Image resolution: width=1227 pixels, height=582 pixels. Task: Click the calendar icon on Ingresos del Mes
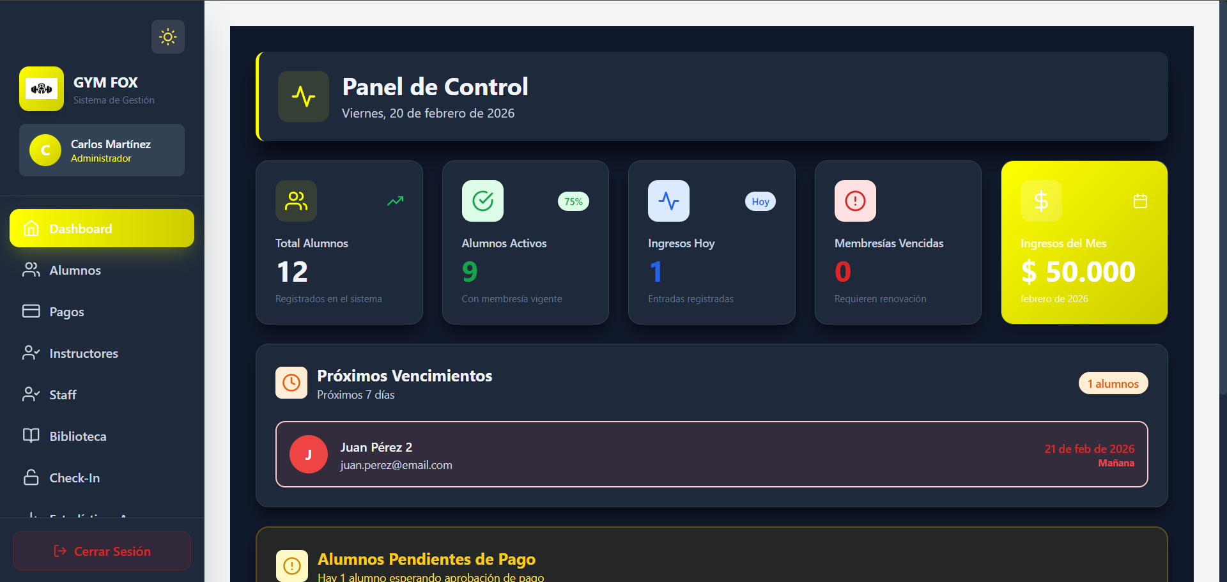(1140, 201)
